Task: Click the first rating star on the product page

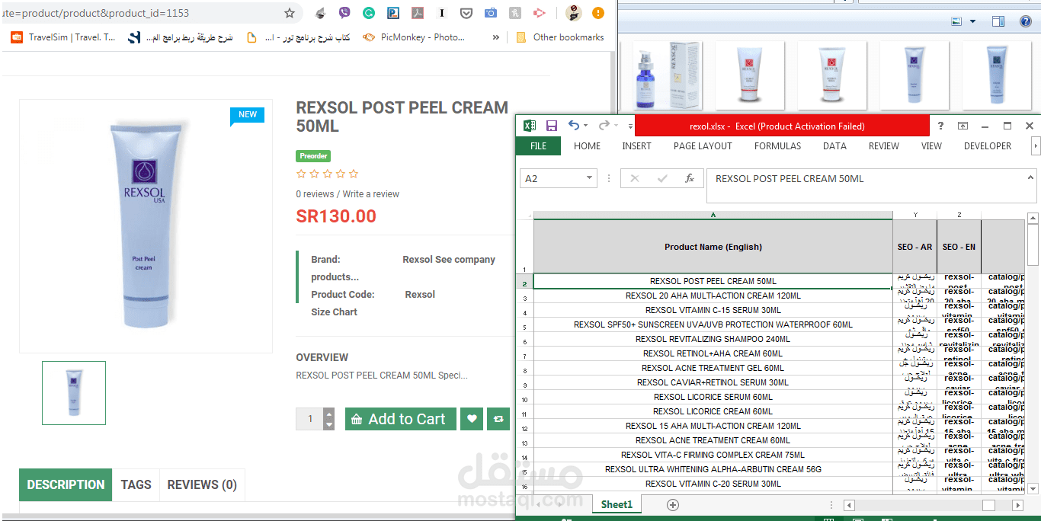Action: pos(301,174)
